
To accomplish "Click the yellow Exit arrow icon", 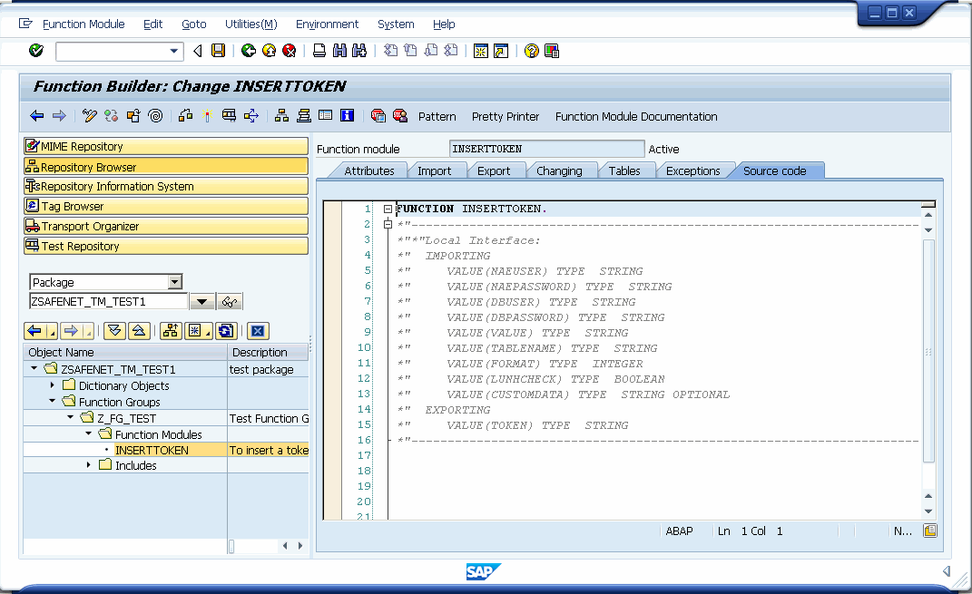I will pos(269,51).
